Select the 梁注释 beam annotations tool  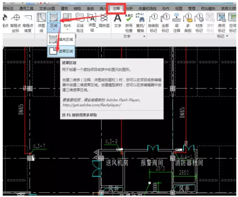point(177,23)
